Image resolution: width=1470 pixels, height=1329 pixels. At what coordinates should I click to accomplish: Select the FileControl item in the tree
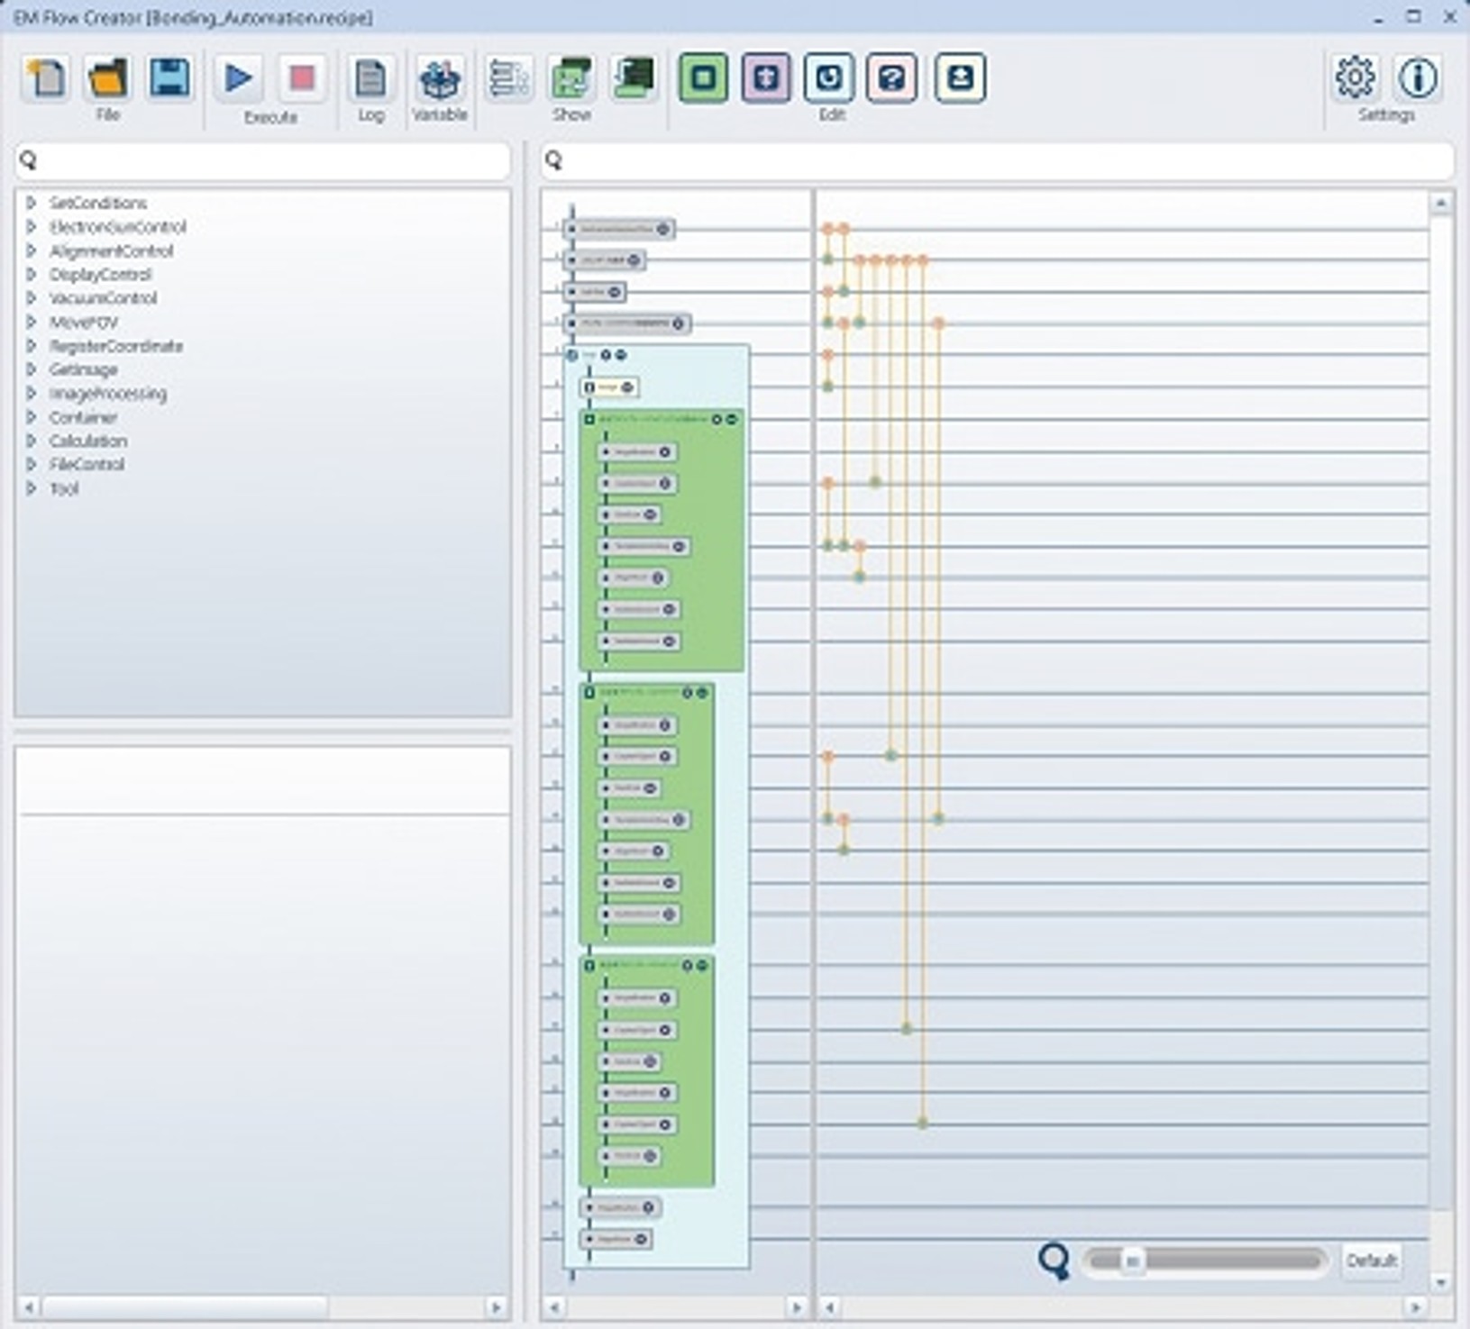coord(87,465)
